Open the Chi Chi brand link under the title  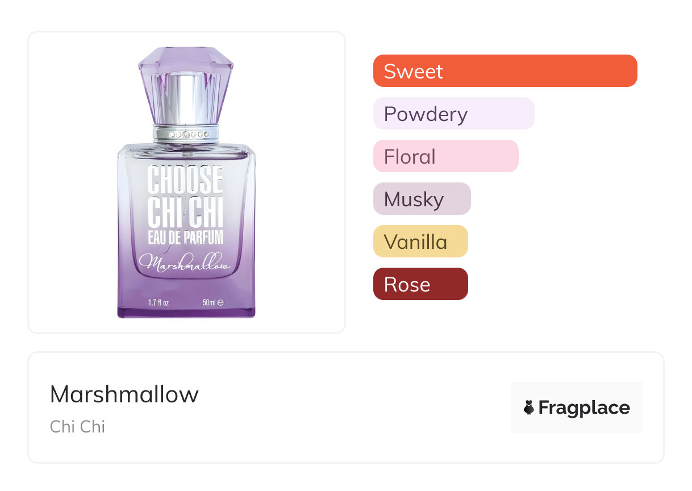coord(77,426)
